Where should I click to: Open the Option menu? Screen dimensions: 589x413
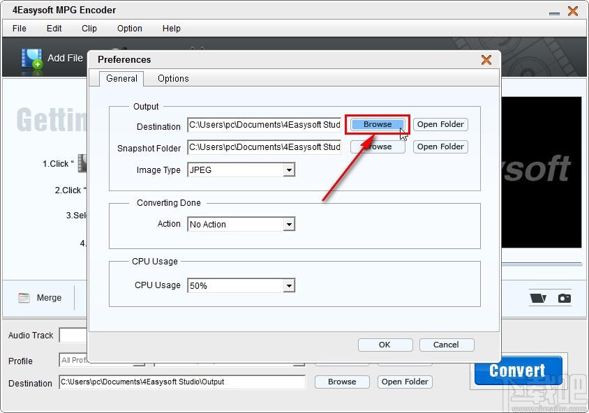pos(130,29)
